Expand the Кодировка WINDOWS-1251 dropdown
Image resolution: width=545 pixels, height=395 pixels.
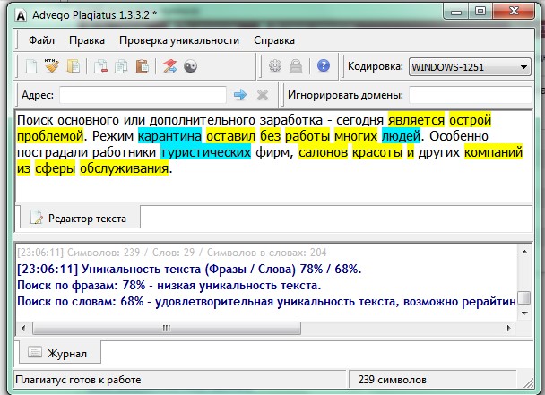pos(470,66)
